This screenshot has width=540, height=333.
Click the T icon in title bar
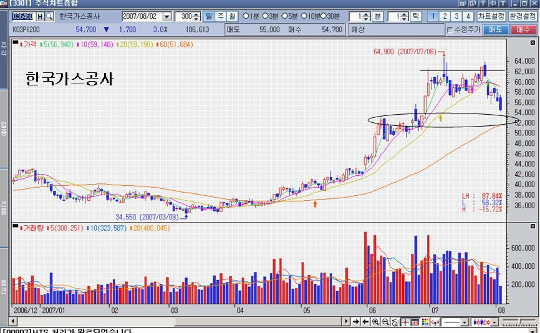click(503, 3)
